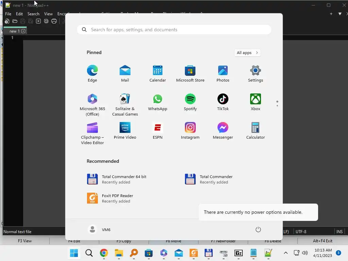Image resolution: width=348 pixels, height=261 pixels.
Task: Open the All apps list
Action: point(247,53)
